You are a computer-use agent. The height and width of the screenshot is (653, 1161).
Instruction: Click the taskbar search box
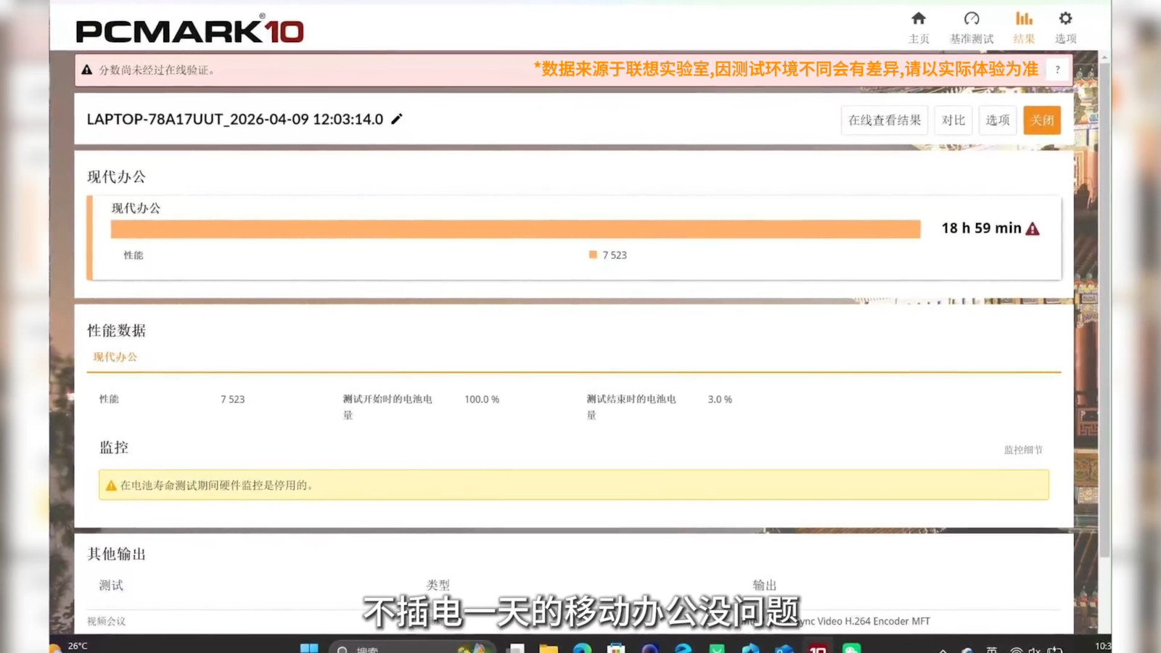(411, 648)
